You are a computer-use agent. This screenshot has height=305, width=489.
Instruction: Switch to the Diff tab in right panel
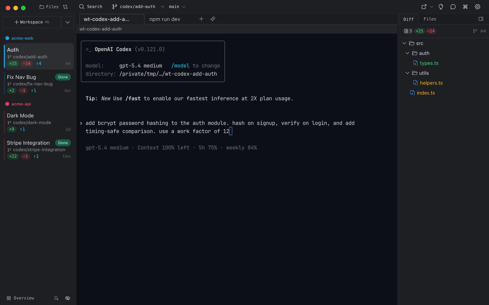point(408,19)
